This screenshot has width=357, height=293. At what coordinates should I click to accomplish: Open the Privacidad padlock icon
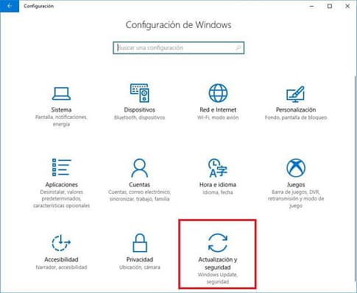(140, 243)
